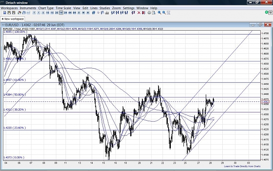Follow the Learn to Trade Directly from Charts link
Viewport: 273px width, 171px height.
tap(242, 166)
